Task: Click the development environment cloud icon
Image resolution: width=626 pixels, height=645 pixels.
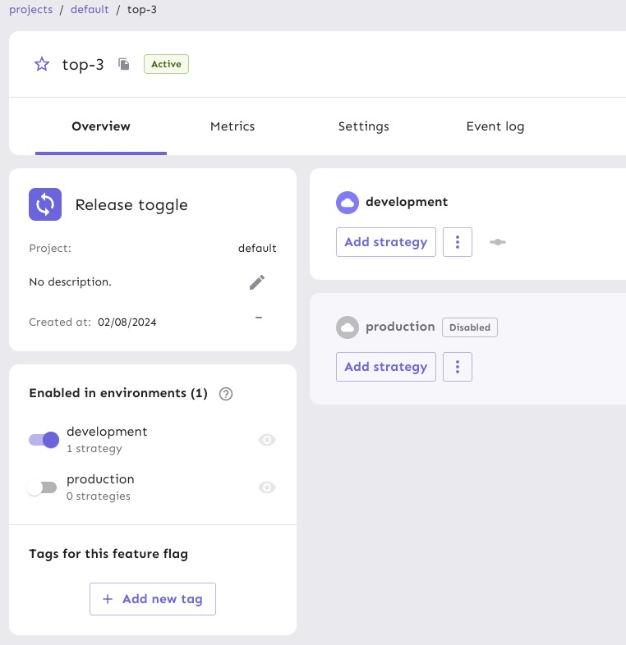Action: [x=348, y=203]
